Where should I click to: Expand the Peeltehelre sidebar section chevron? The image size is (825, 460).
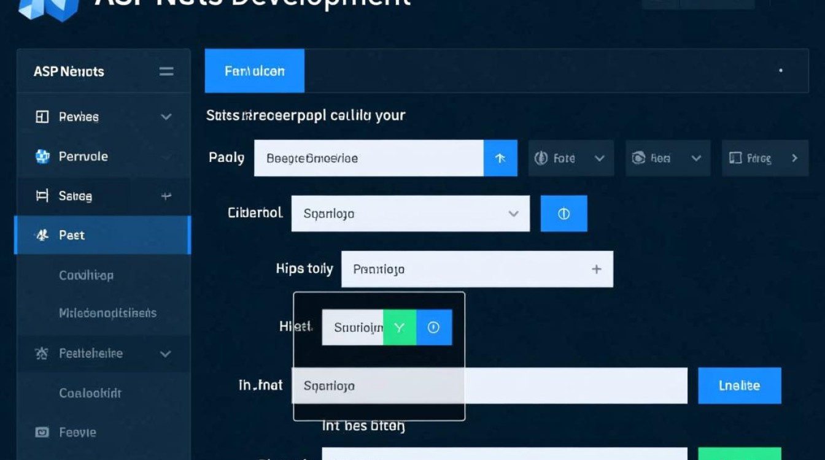click(165, 354)
